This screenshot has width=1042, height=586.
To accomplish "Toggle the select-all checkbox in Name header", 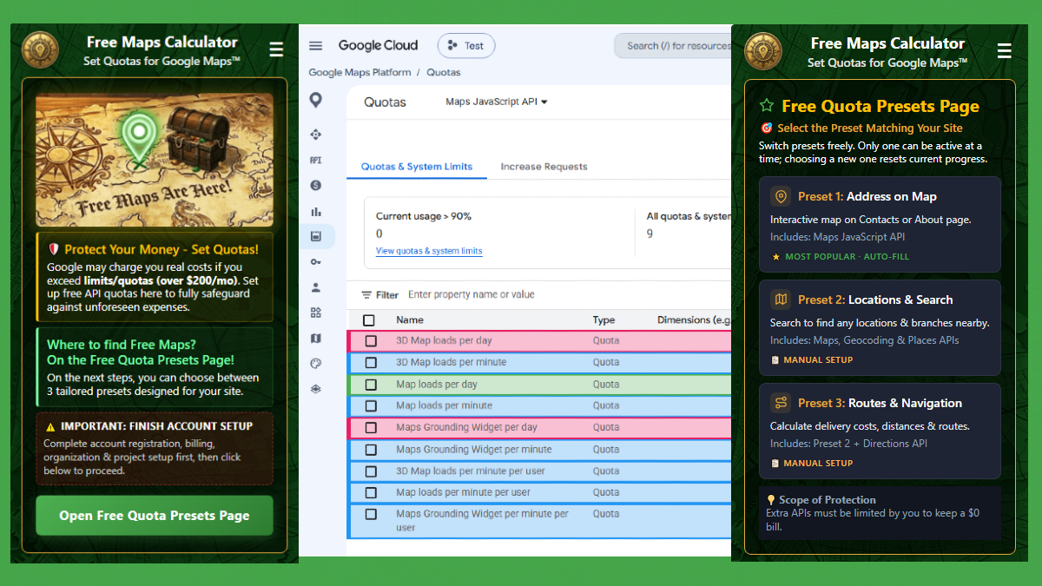I will pos(369,320).
